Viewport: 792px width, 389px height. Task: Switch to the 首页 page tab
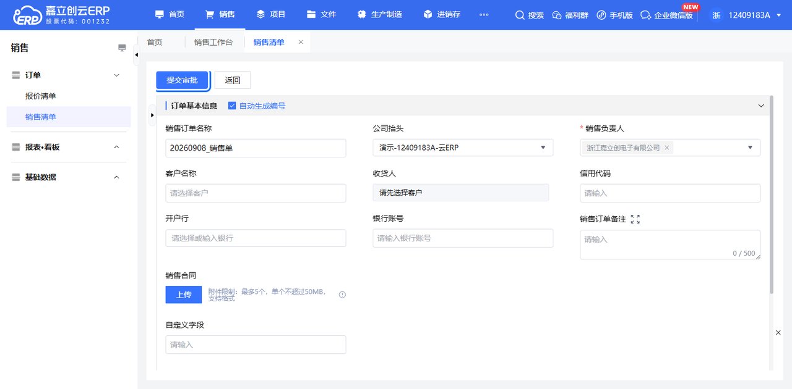pos(154,42)
